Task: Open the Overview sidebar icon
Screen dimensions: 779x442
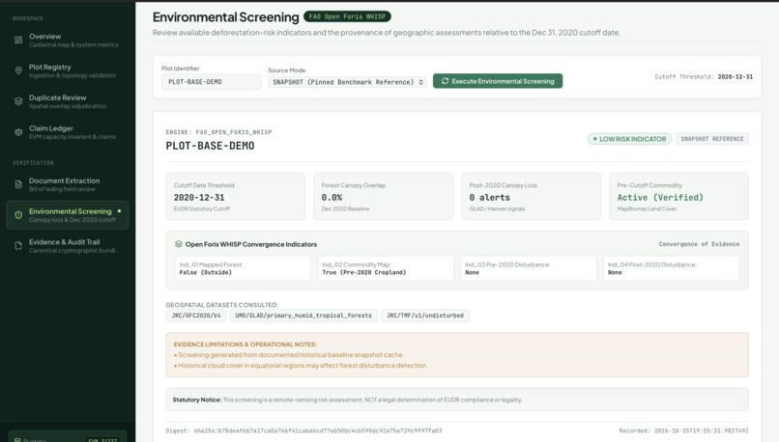Action: pos(18,41)
